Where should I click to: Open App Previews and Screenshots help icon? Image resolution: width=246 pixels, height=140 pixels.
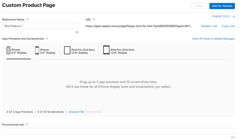click(47, 39)
